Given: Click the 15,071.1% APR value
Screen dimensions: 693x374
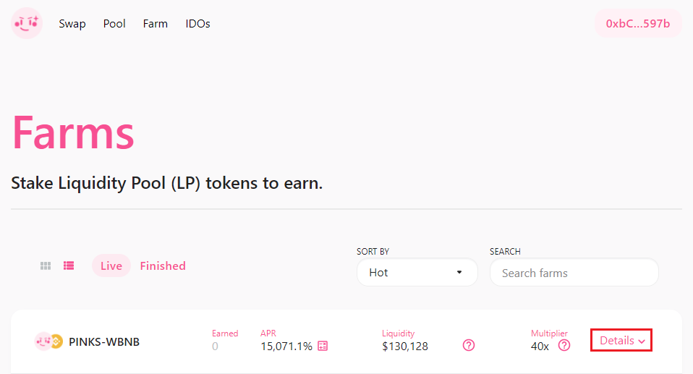Looking at the screenshot, I should click(x=286, y=347).
